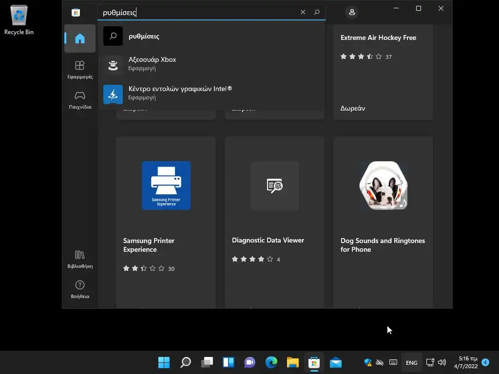Open the user account profile icon
The image size is (499, 374).
[x=352, y=12]
